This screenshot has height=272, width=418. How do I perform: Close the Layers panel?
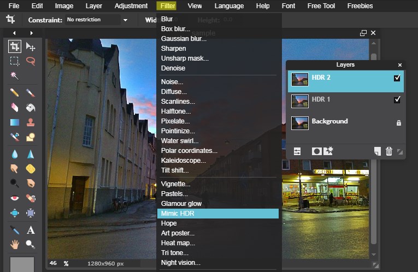coord(399,65)
